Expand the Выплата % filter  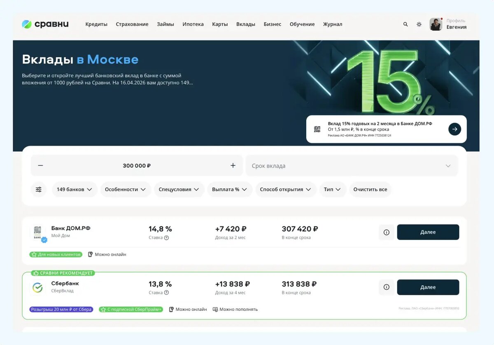[x=230, y=189]
